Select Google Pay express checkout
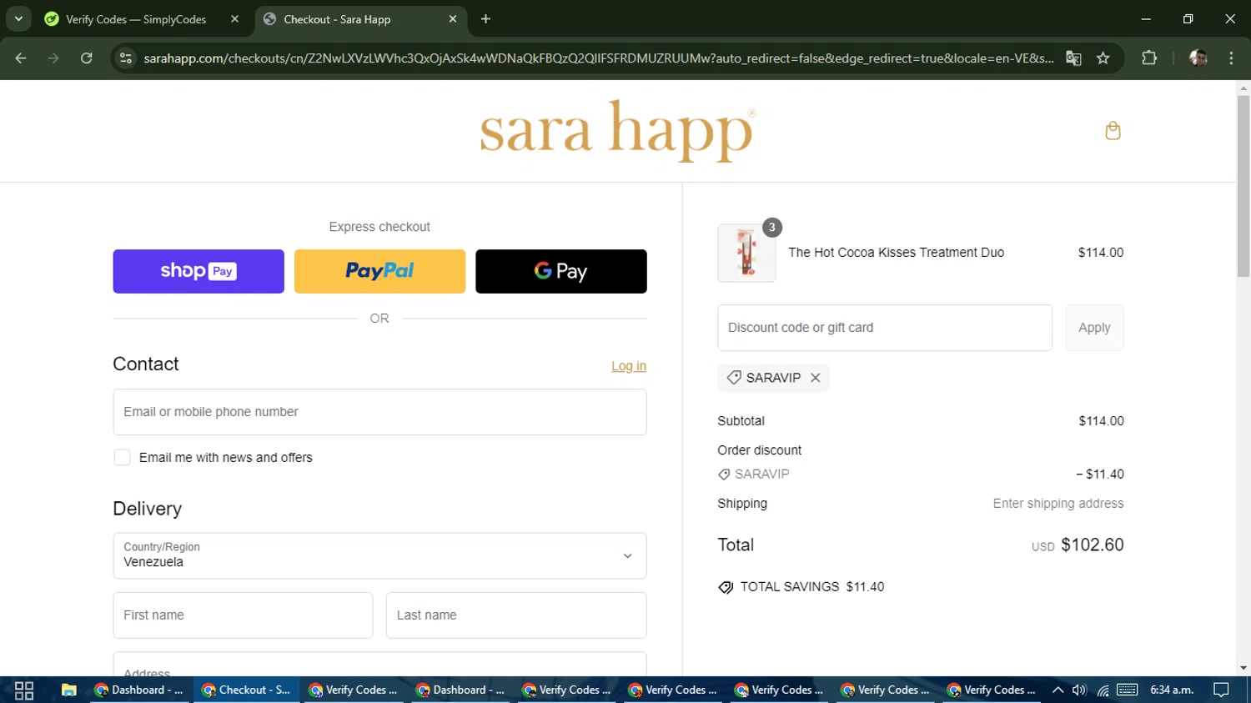The image size is (1251, 703). coord(561,271)
